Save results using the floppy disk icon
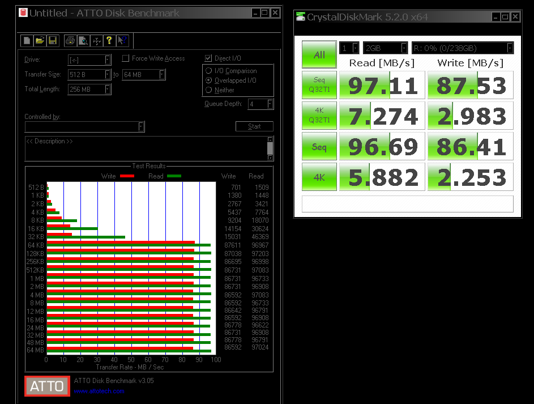The image size is (534, 404). point(52,40)
